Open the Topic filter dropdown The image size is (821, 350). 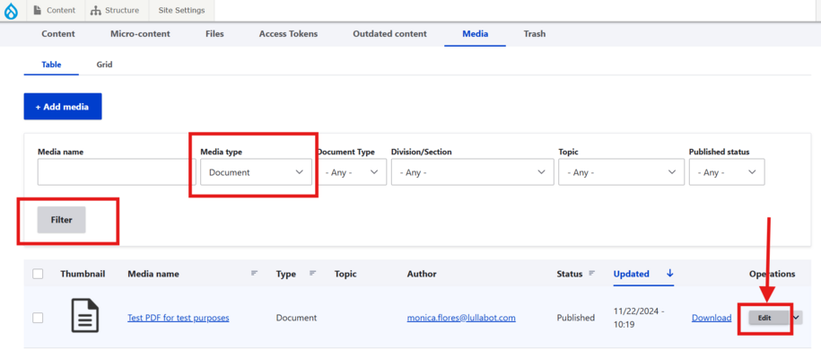coord(621,171)
